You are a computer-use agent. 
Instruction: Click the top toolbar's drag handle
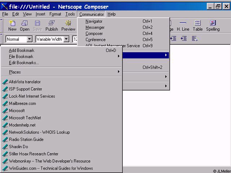click(x=1, y=25)
